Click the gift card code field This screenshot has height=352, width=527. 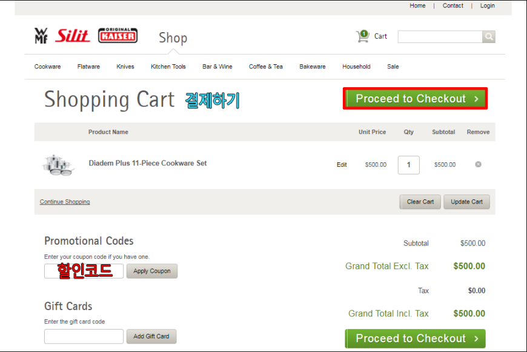point(84,336)
